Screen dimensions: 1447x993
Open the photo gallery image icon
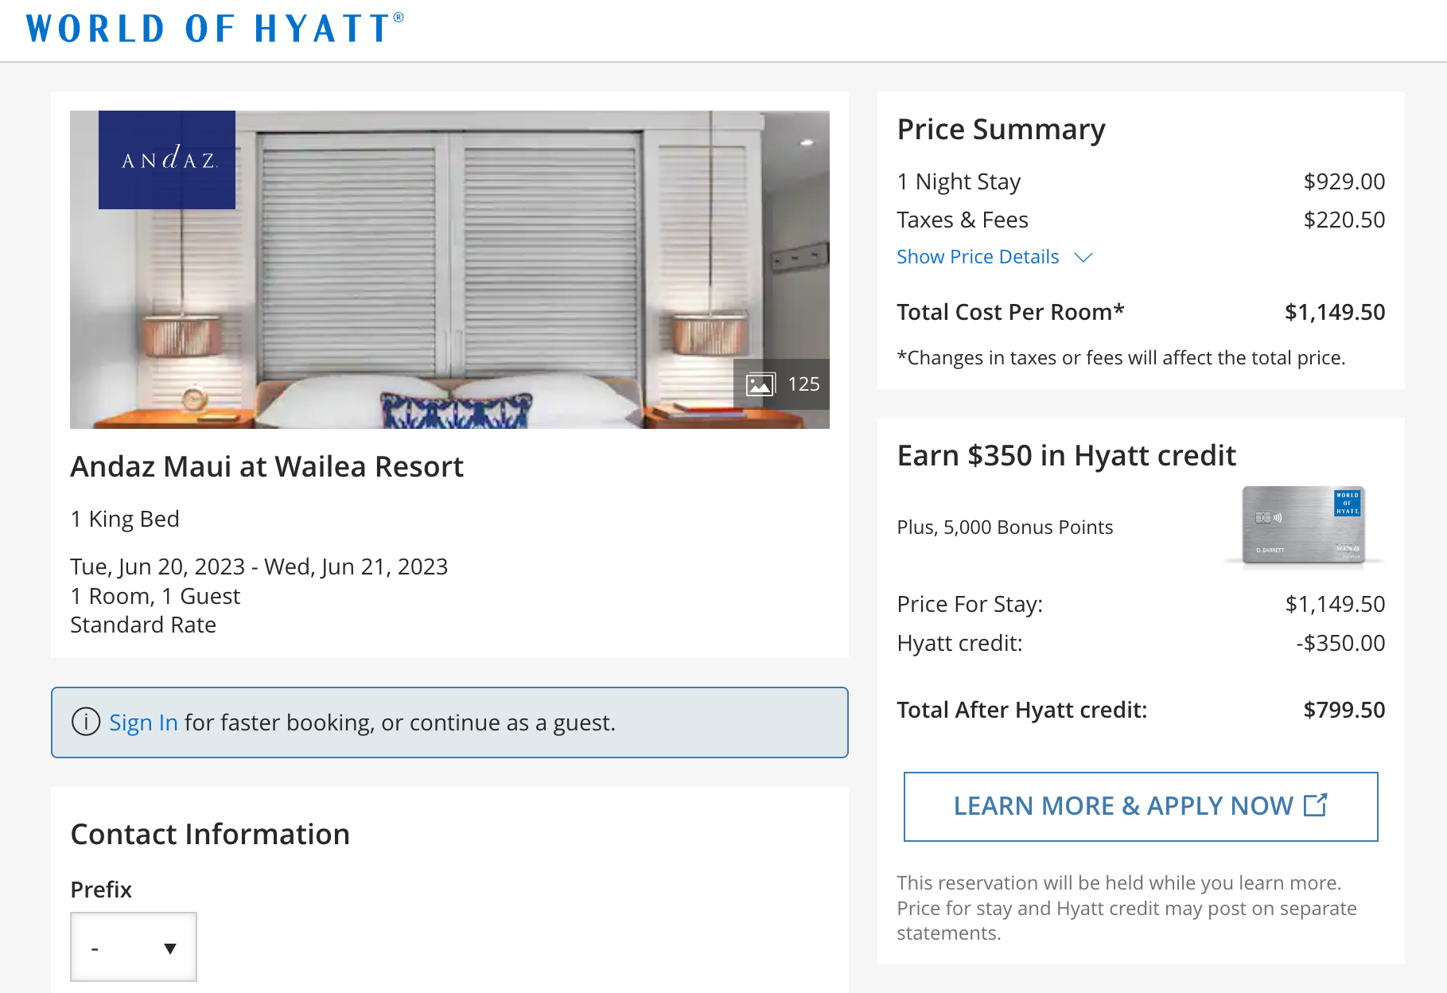(760, 384)
